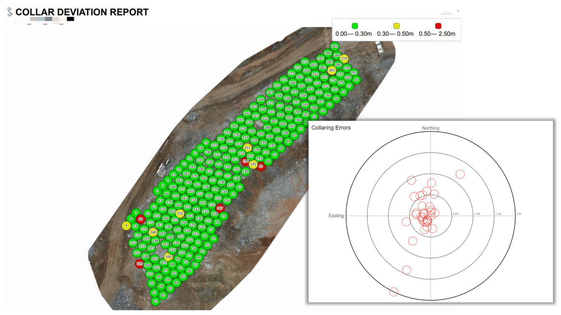The height and width of the screenshot is (315, 561).
Task: Pick green hole marker 1
Action: [168, 180]
